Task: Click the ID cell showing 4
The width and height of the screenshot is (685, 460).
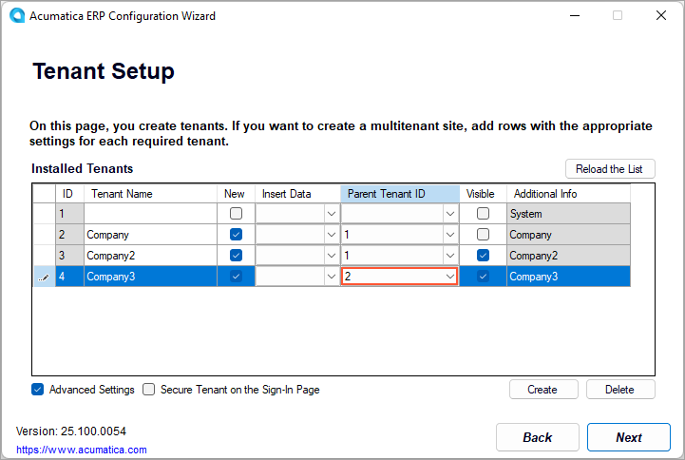Action: [69, 277]
